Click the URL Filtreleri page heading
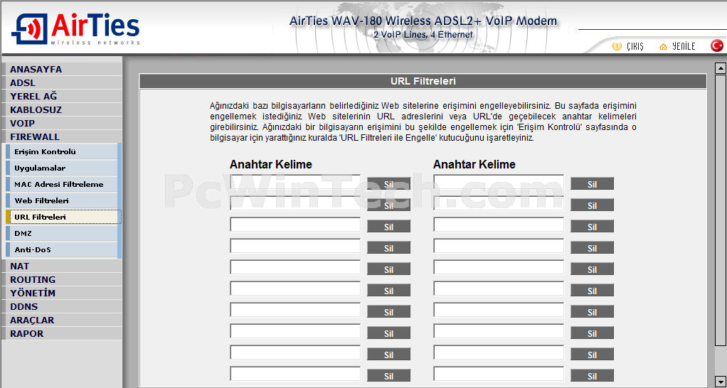 coord(423,81)
